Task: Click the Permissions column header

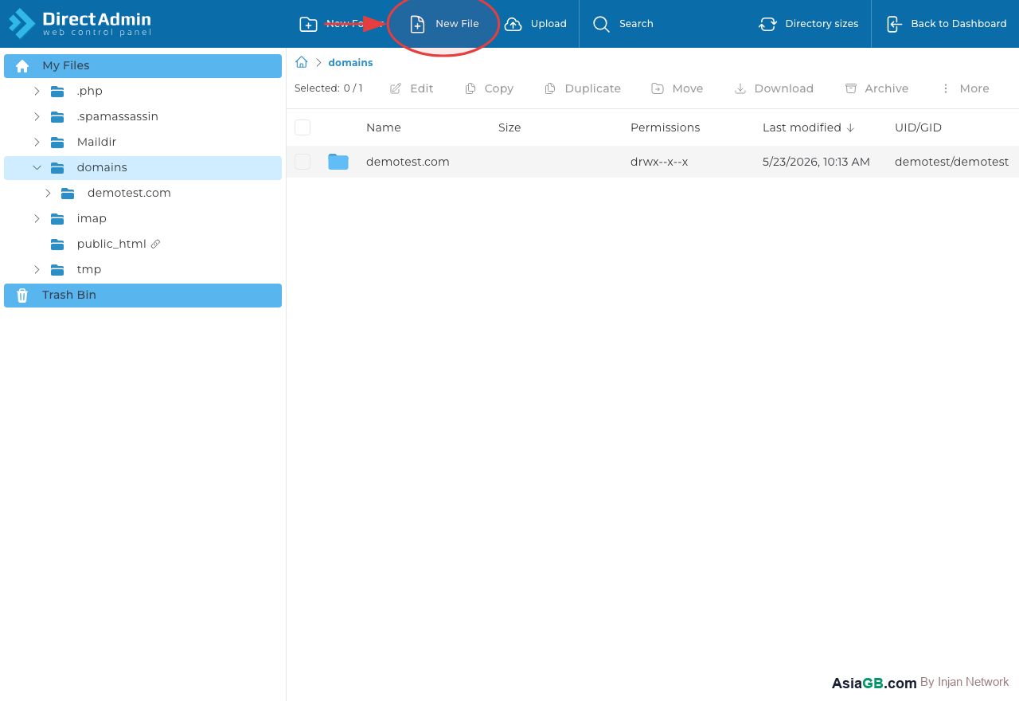Action: pos(665,127)
